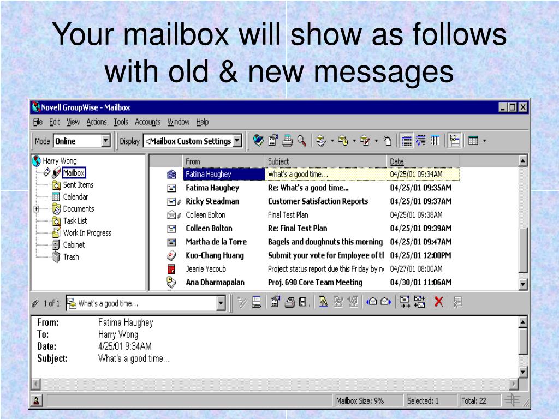Expand the Documents folder tree node
Viewport: 559px width, 419px height.
coord(37,209)
